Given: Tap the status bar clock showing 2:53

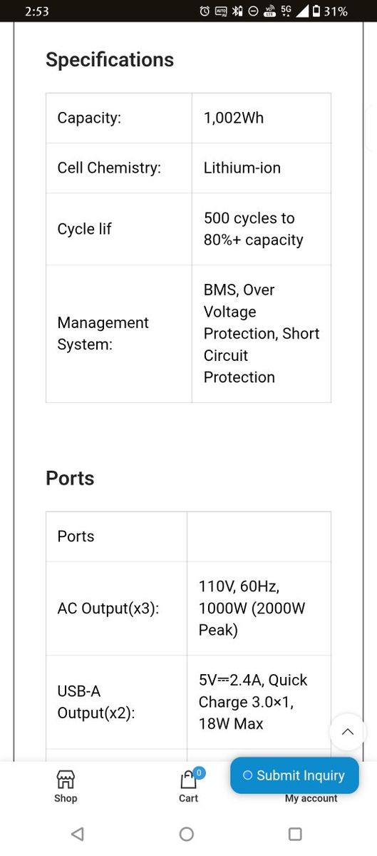Looking at the screenshot, I should (x=38, y=11).
